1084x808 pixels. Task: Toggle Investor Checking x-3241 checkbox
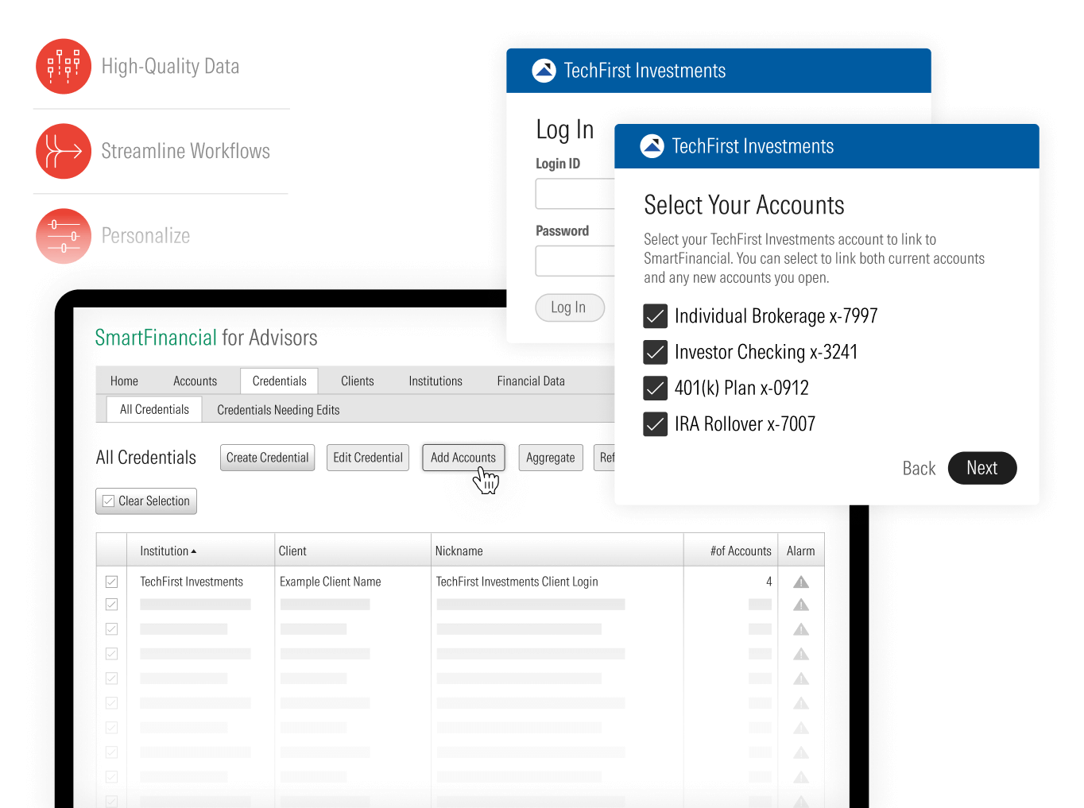[655, 352]
